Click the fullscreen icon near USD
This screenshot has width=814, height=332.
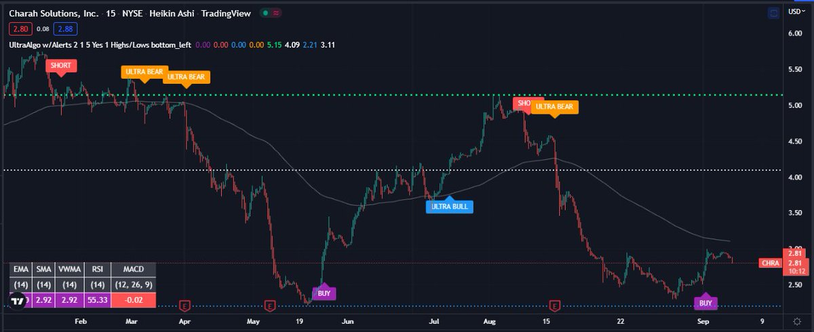(773, 12)
